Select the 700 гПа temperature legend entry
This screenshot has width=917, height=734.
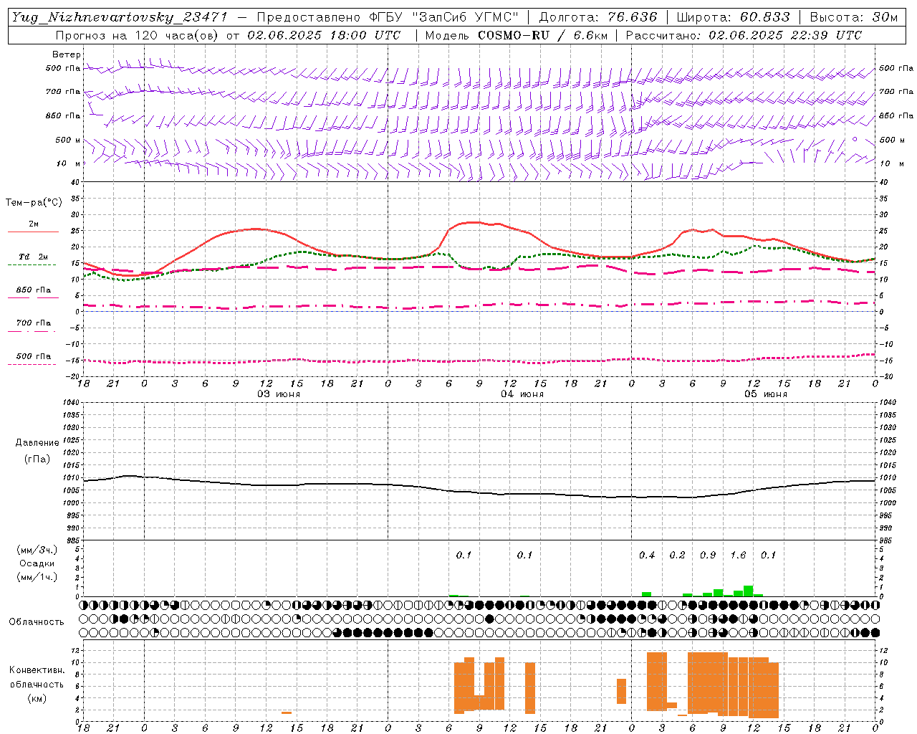(x=33, y=323)
